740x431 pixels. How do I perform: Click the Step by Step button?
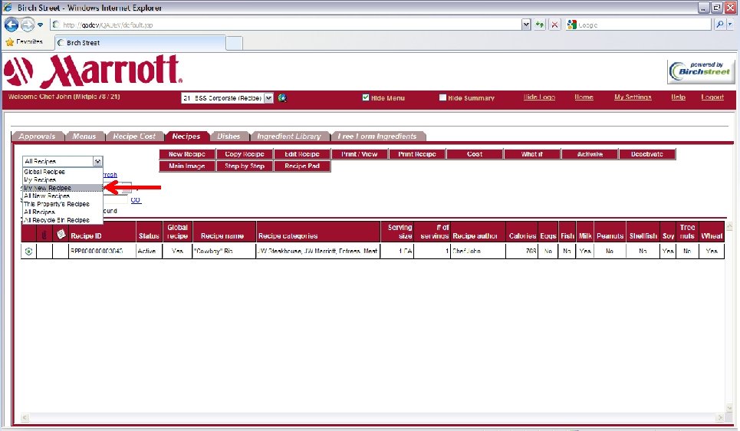click(245, 166)
